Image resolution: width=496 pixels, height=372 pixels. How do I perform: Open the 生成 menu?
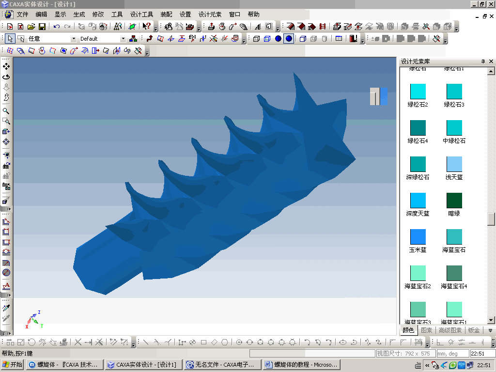79,15
